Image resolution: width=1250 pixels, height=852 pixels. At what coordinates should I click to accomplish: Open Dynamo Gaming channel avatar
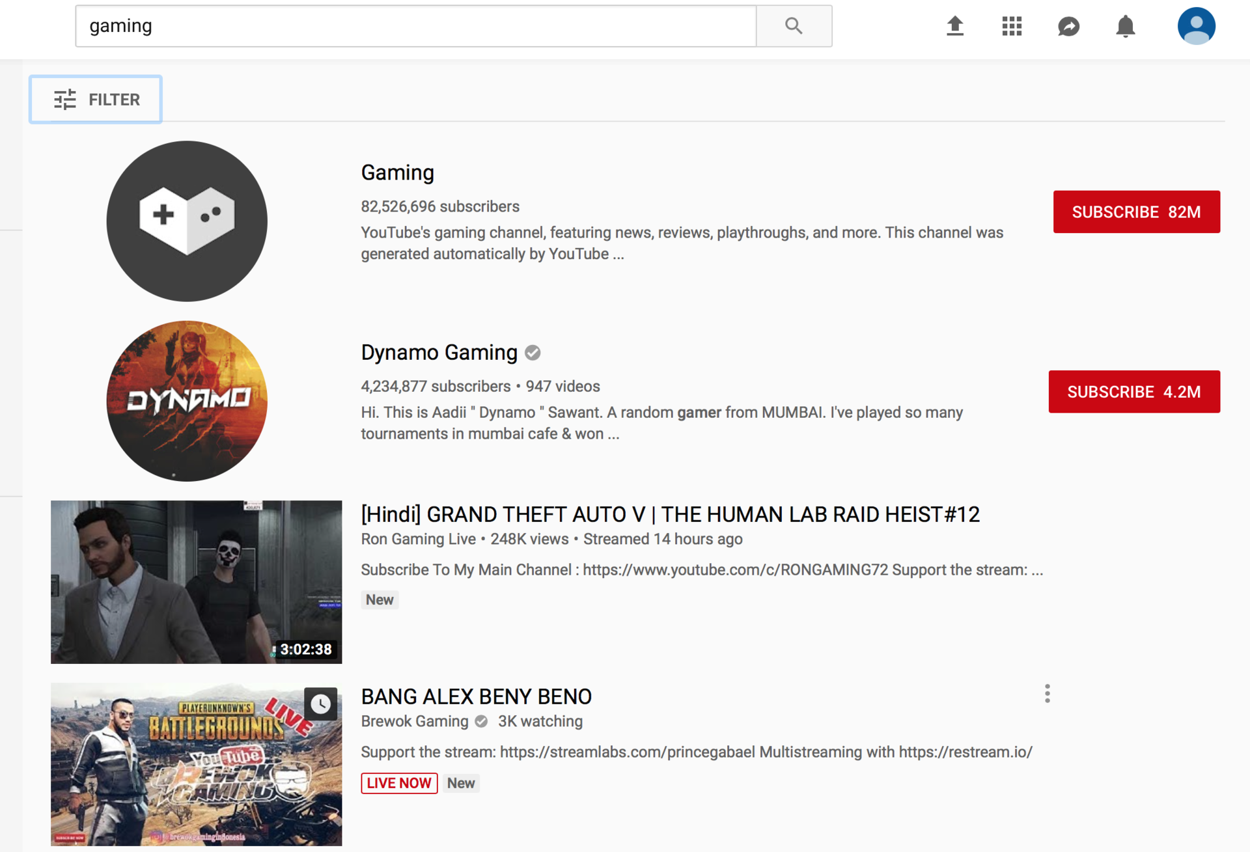(x=187, y=401)
